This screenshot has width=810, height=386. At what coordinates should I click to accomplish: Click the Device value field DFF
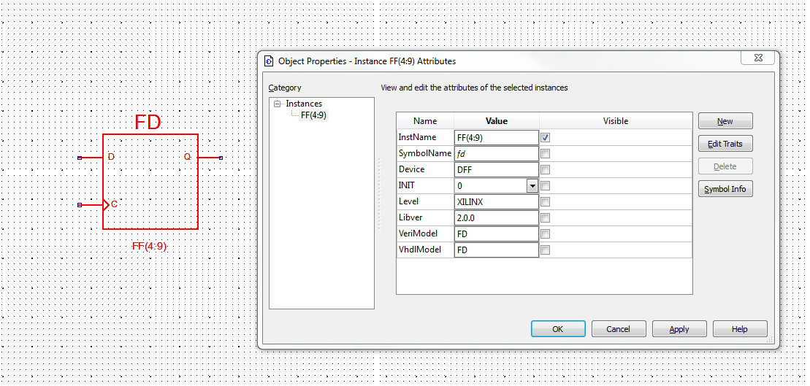tap(497, 170)
